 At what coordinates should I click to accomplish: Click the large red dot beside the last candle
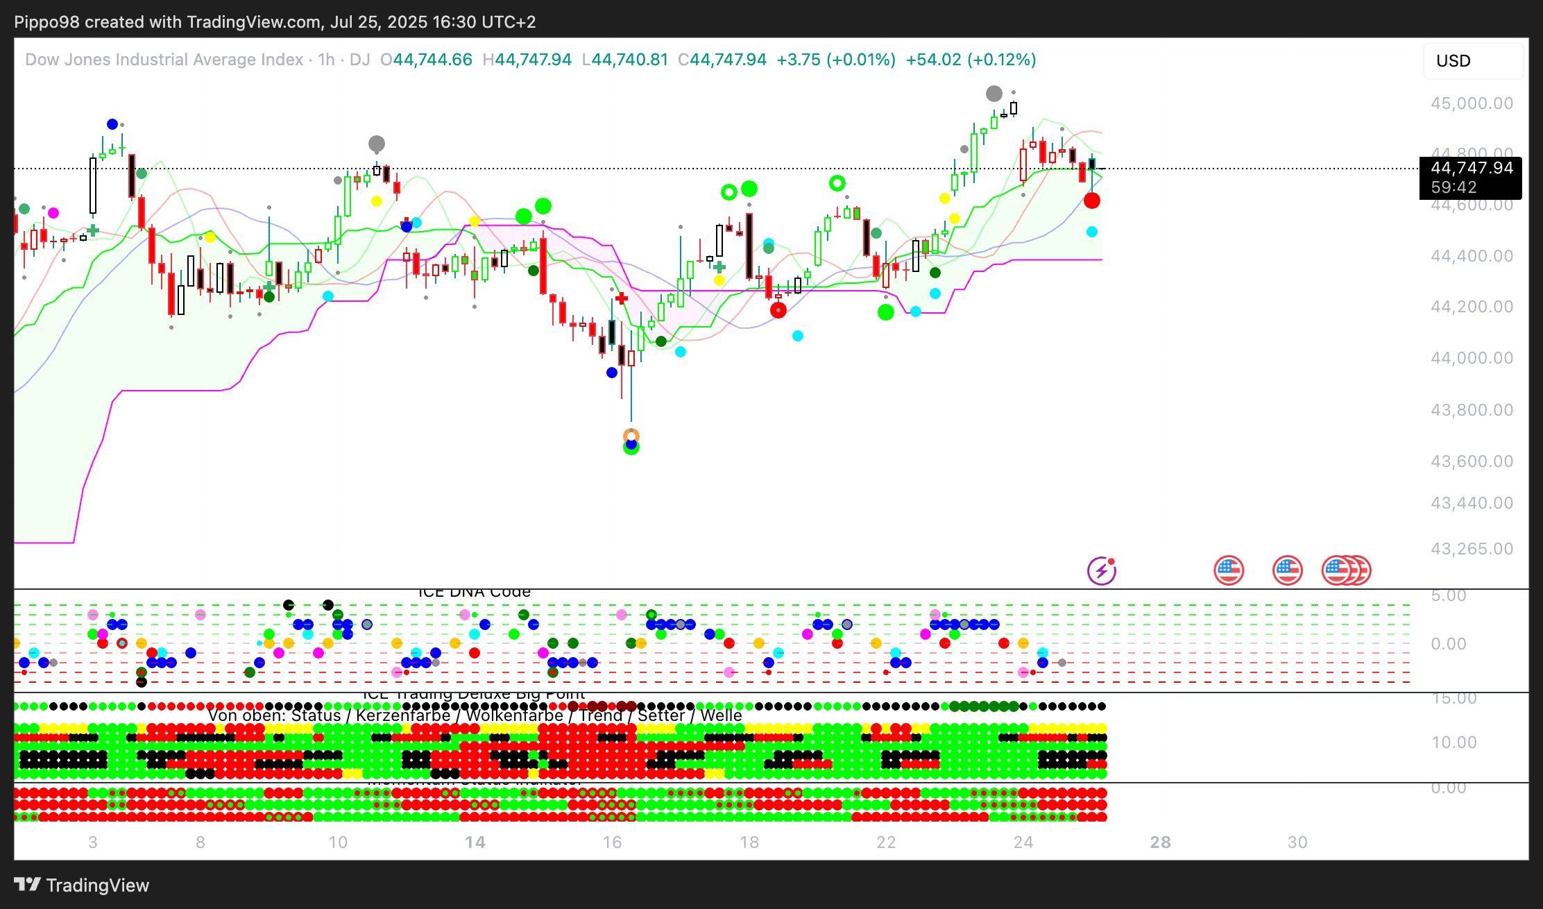1091,201
